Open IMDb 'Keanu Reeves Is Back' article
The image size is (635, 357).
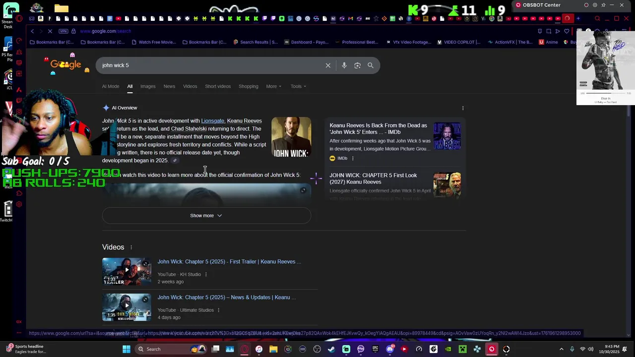[378, 129]
